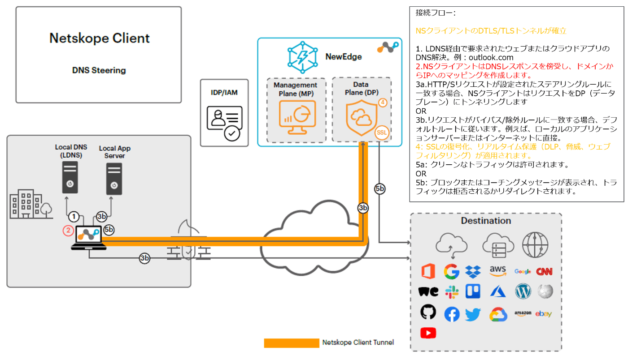The width and height of the screenshot is (628, 355).
Task: Click the "NewEdge" label text
Action: [x=344, y=57]
